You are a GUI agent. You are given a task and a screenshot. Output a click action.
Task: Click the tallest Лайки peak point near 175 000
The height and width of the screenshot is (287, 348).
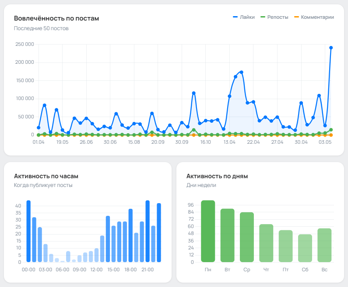[241, 72]
